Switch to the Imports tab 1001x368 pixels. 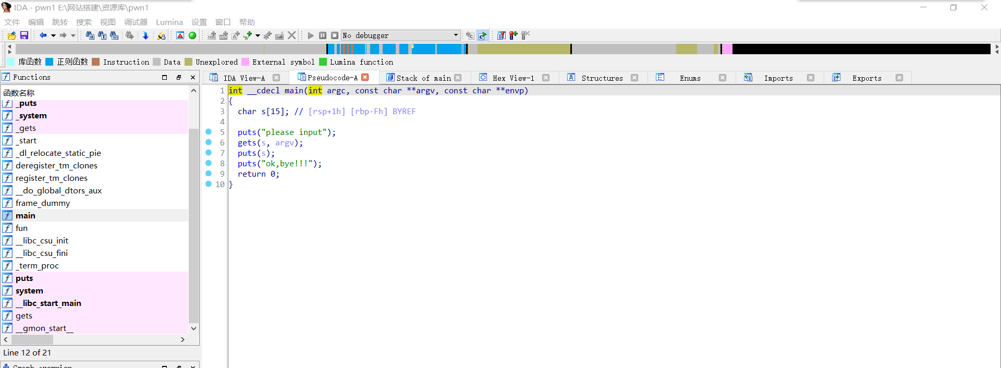778,78
